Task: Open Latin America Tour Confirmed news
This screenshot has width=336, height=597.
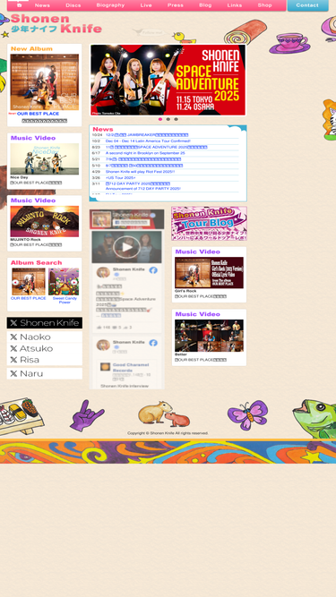Action: coord(148,141)
